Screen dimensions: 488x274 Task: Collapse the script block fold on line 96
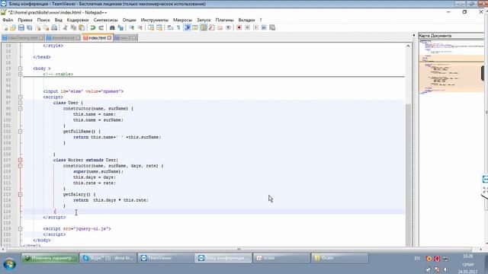(x=21, y=97)
